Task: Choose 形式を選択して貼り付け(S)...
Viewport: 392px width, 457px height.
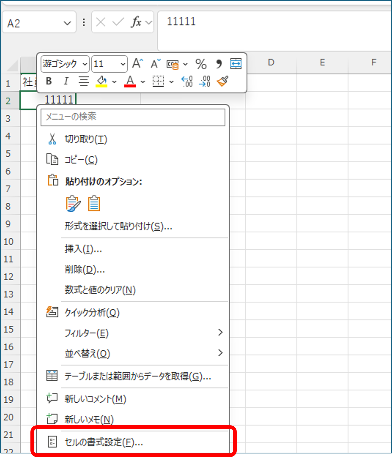Action: pyautogui.click(x=133, y=227)
